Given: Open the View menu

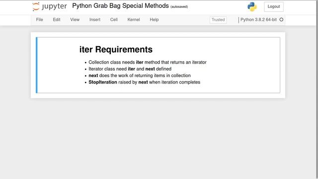Looking at the screenshot, I should [75, 20].
